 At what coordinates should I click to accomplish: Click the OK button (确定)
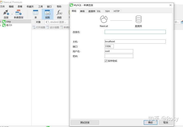point(150,122)
